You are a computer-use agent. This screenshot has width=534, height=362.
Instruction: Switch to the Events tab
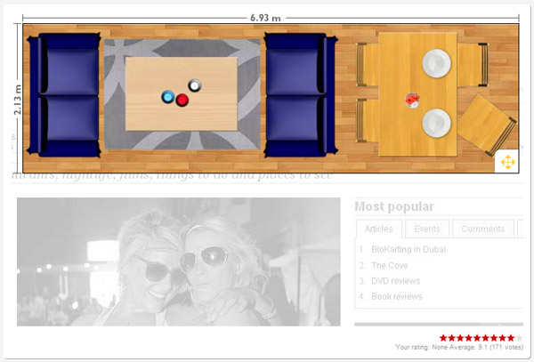pyautogui.click(x=427, y=229)
